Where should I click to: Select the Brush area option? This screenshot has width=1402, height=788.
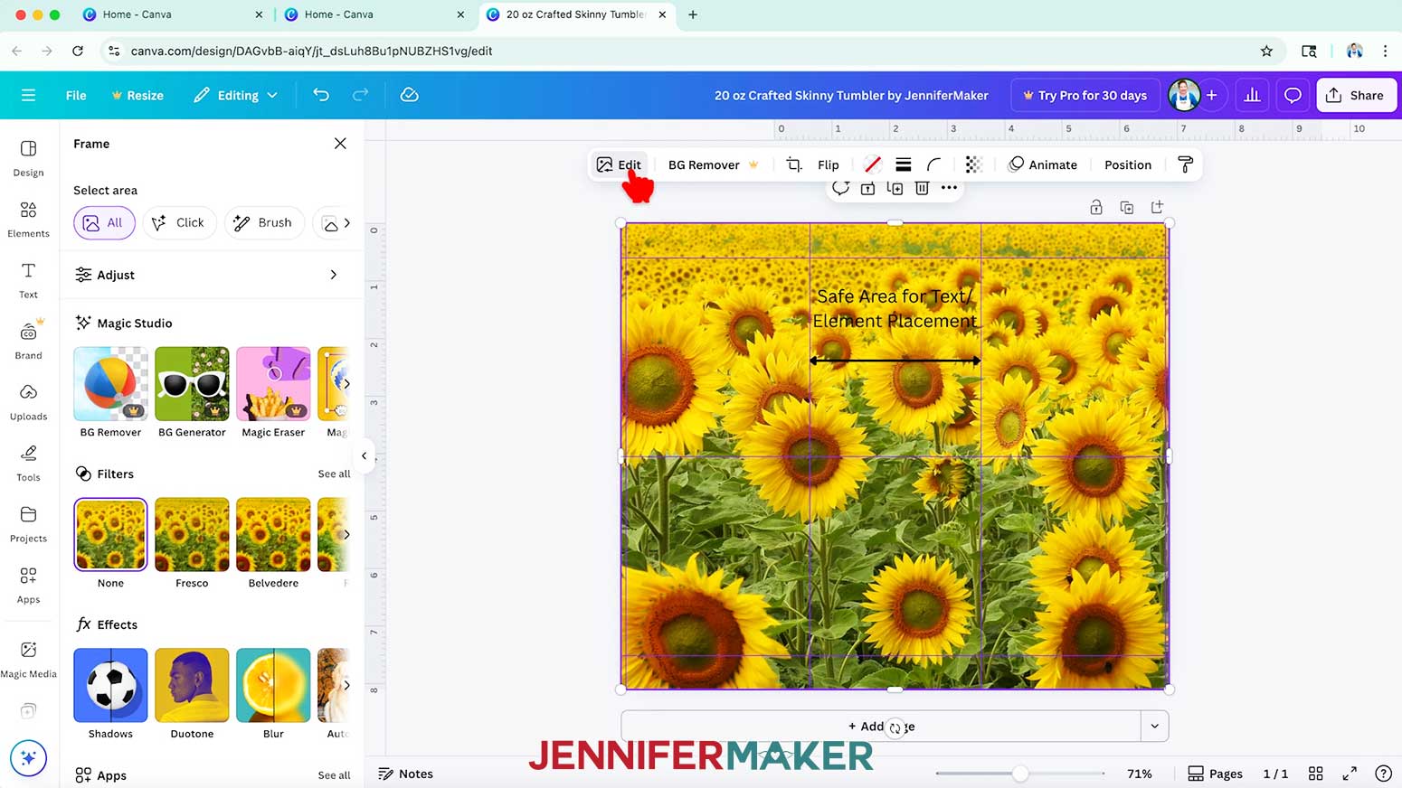pyautogui.click(x=263, y=222)
